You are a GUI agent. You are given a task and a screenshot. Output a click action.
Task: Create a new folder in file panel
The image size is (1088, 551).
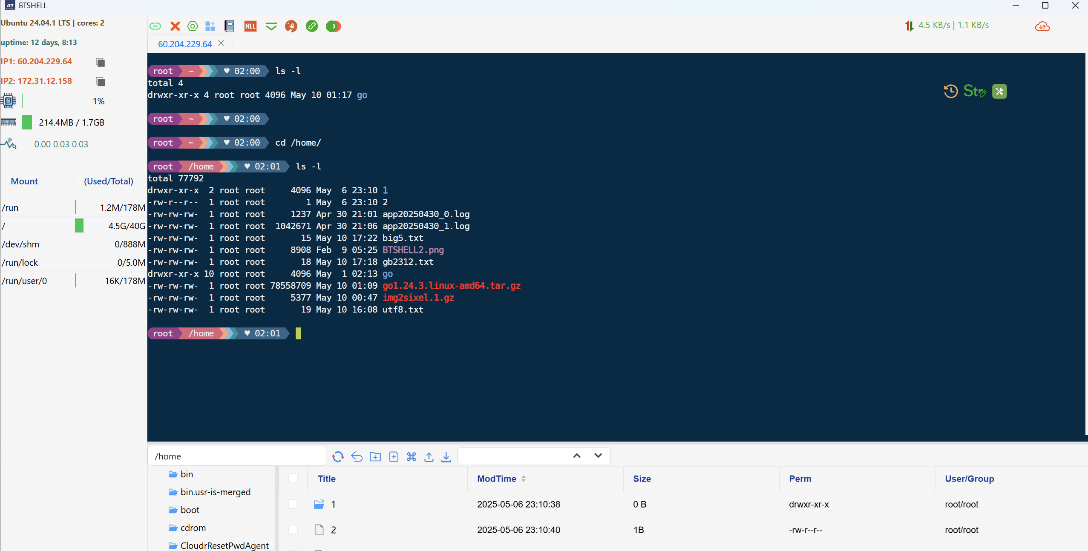(375, 456)
